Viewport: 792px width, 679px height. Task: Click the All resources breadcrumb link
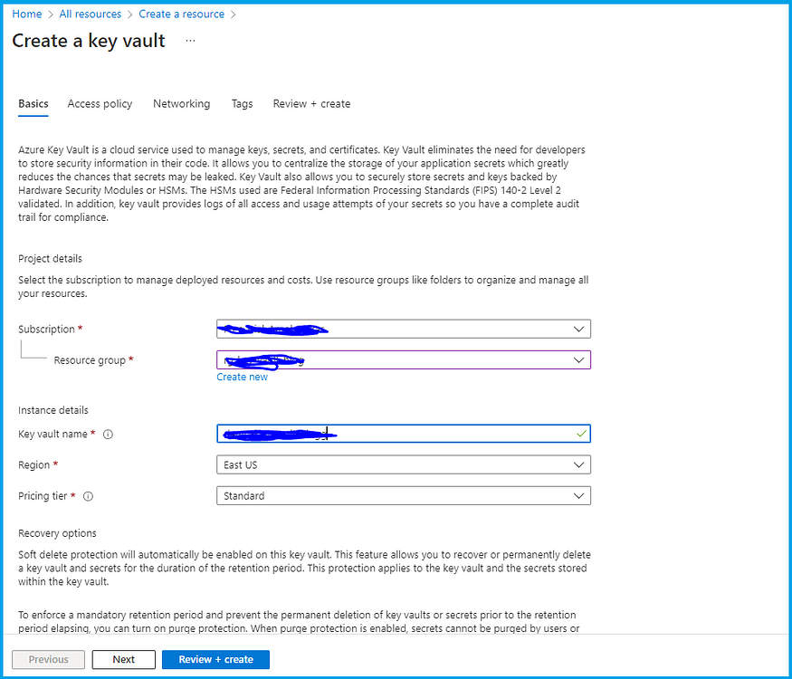pyautogui.click(x=91, y=14)
